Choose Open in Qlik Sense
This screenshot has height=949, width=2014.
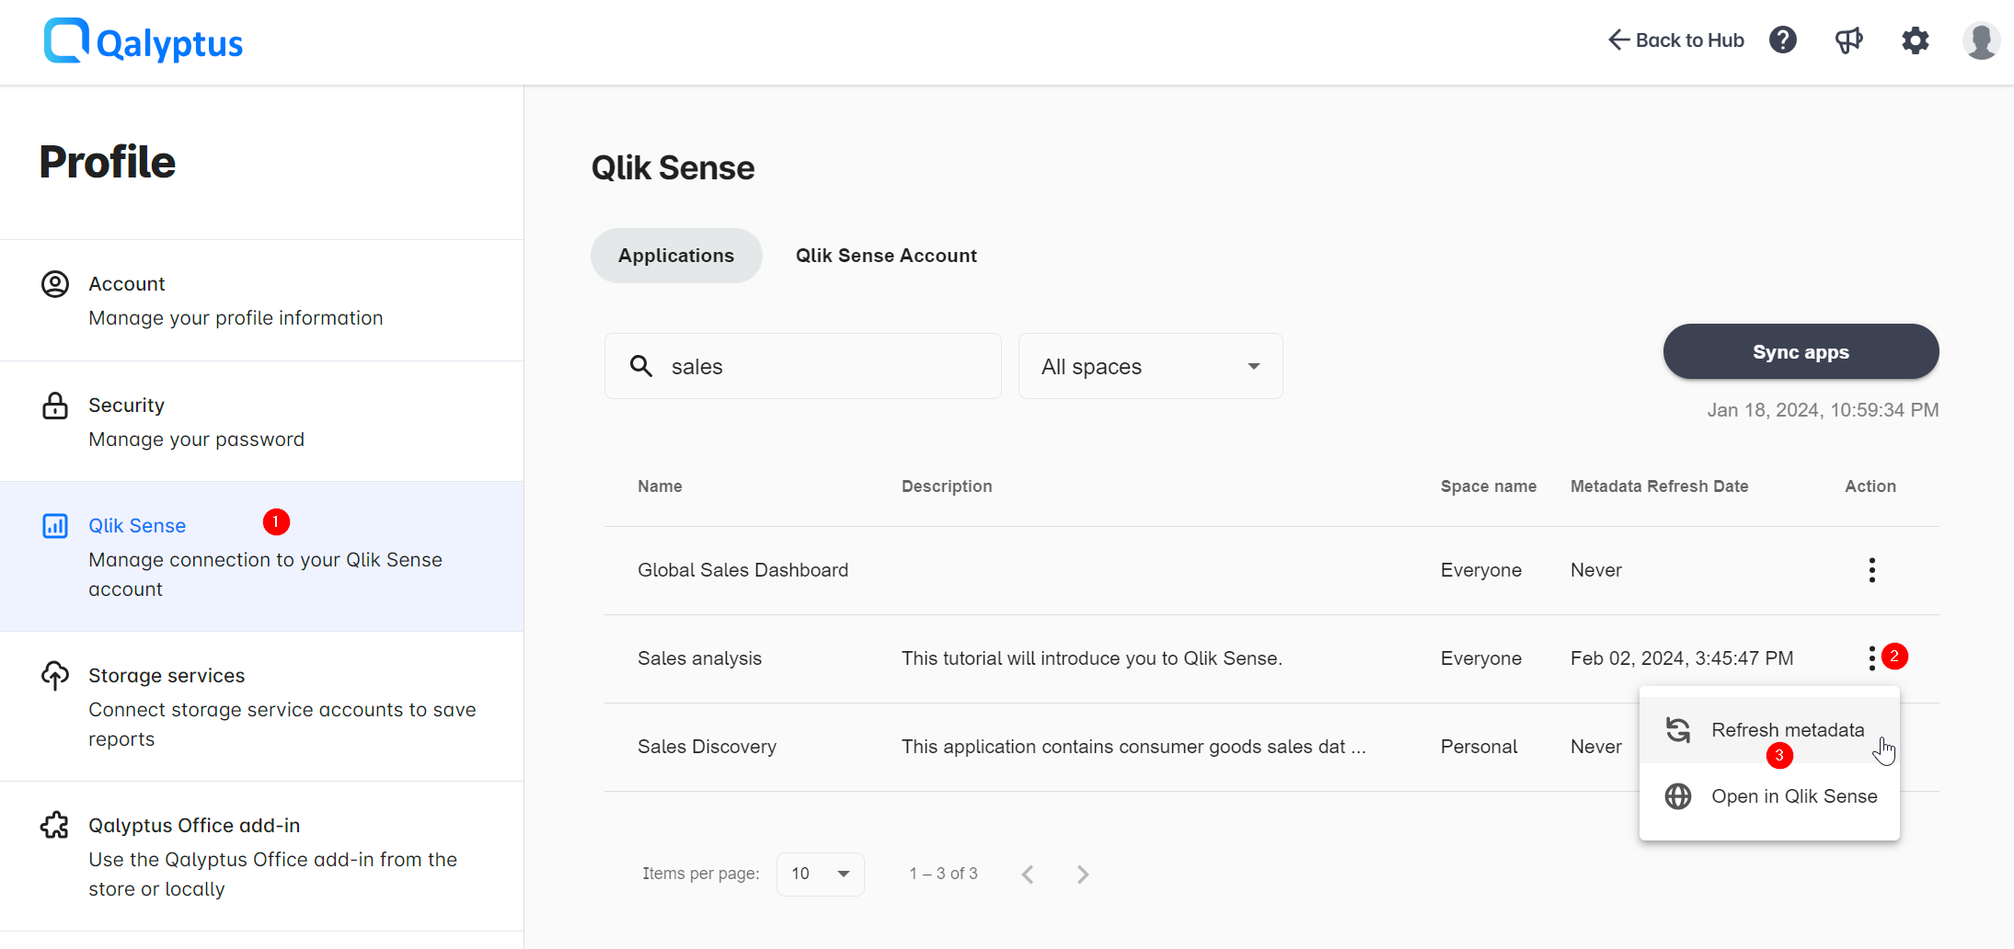[x=1794, y=795]
